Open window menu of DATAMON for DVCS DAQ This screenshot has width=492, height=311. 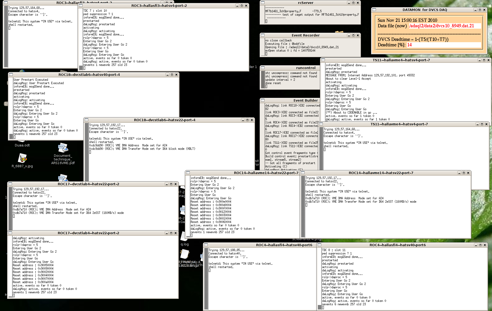pyautogui.click(x=374, y=10)
